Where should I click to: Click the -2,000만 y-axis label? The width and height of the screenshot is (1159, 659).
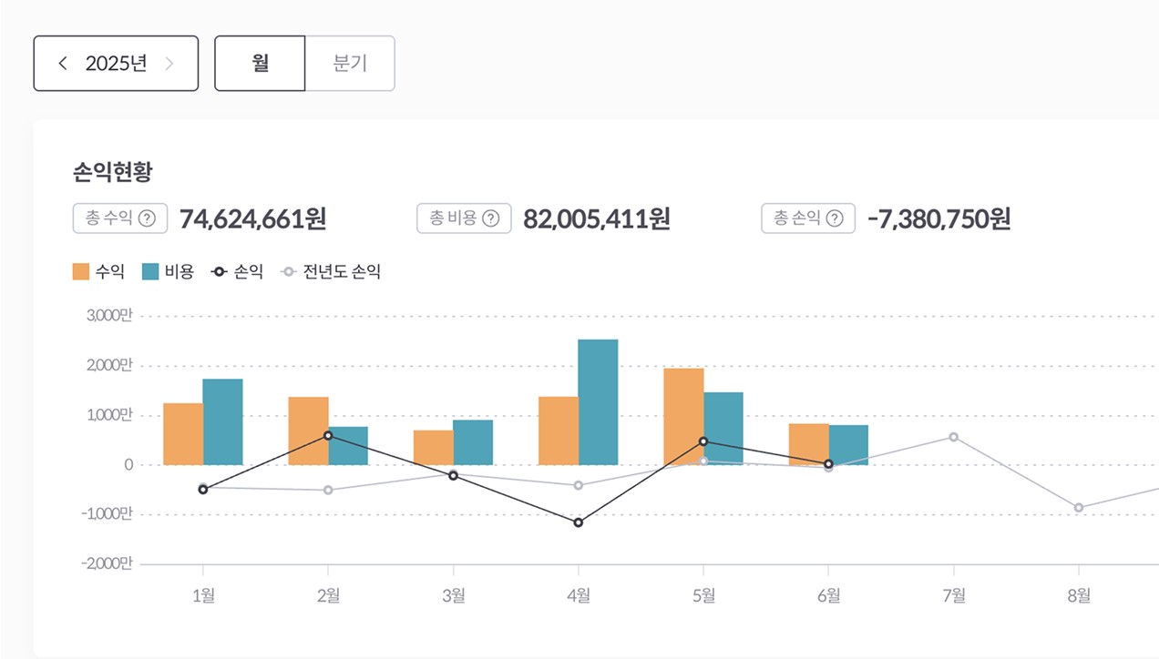[x=107, y=564]
